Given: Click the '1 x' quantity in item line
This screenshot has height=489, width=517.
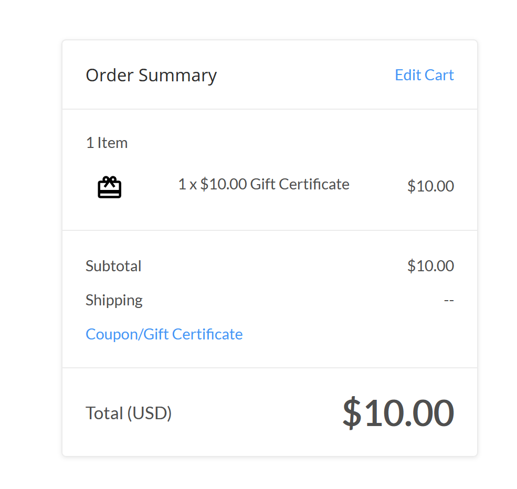Looking at the screenshot, I should coord(187,184).
